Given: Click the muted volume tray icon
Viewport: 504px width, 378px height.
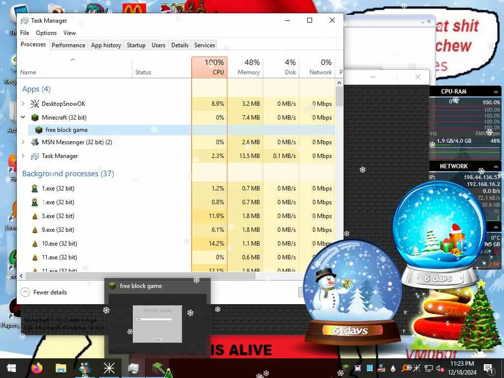Looking at the screenshot, I should pyautogui.click(x=440, y=368).
